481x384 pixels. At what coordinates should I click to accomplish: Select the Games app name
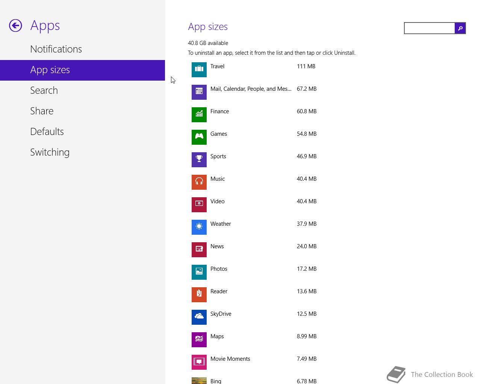click(x=219, y=134)
